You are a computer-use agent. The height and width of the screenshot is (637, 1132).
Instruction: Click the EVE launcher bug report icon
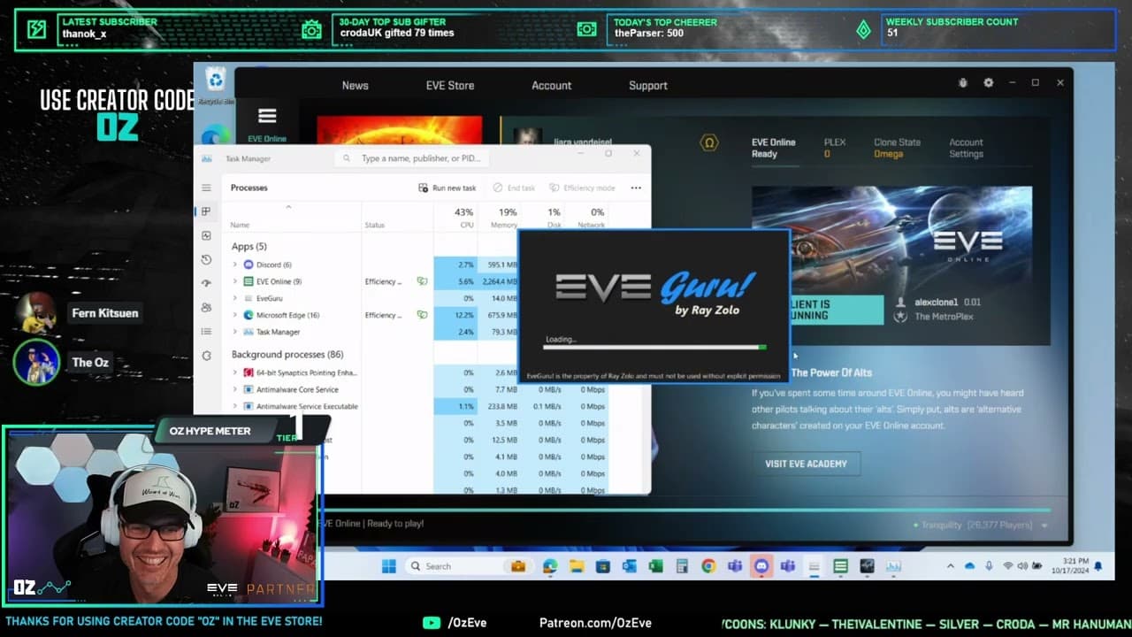point(963,83)
